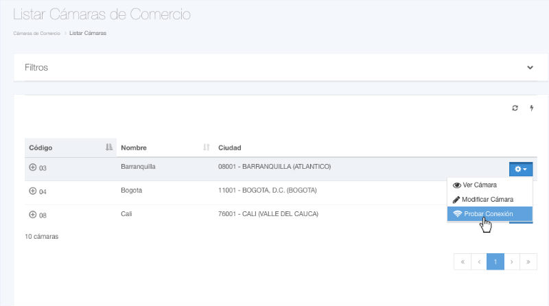Click the lightning bolt icon
Viewport: 549px width, 306px height.
(531, 108)
